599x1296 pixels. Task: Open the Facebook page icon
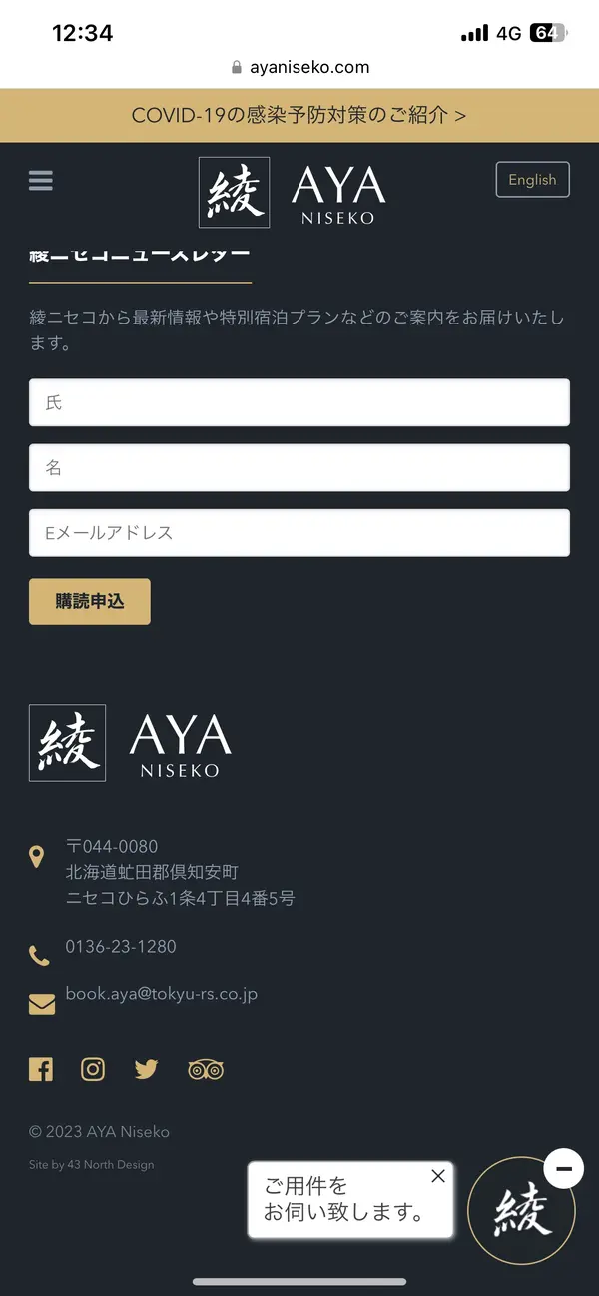41,1069
